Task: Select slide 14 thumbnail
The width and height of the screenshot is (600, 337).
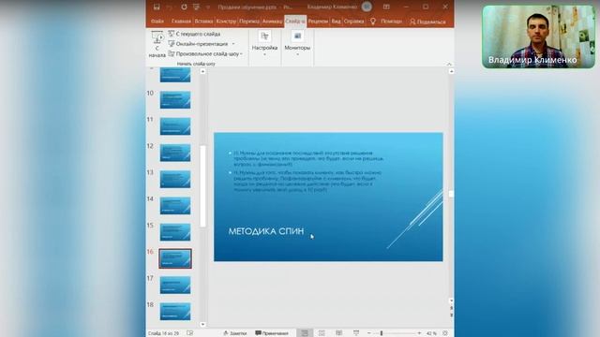Action: 175,206
